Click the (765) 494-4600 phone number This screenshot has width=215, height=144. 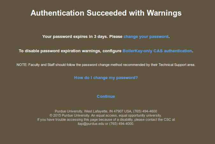145,111
